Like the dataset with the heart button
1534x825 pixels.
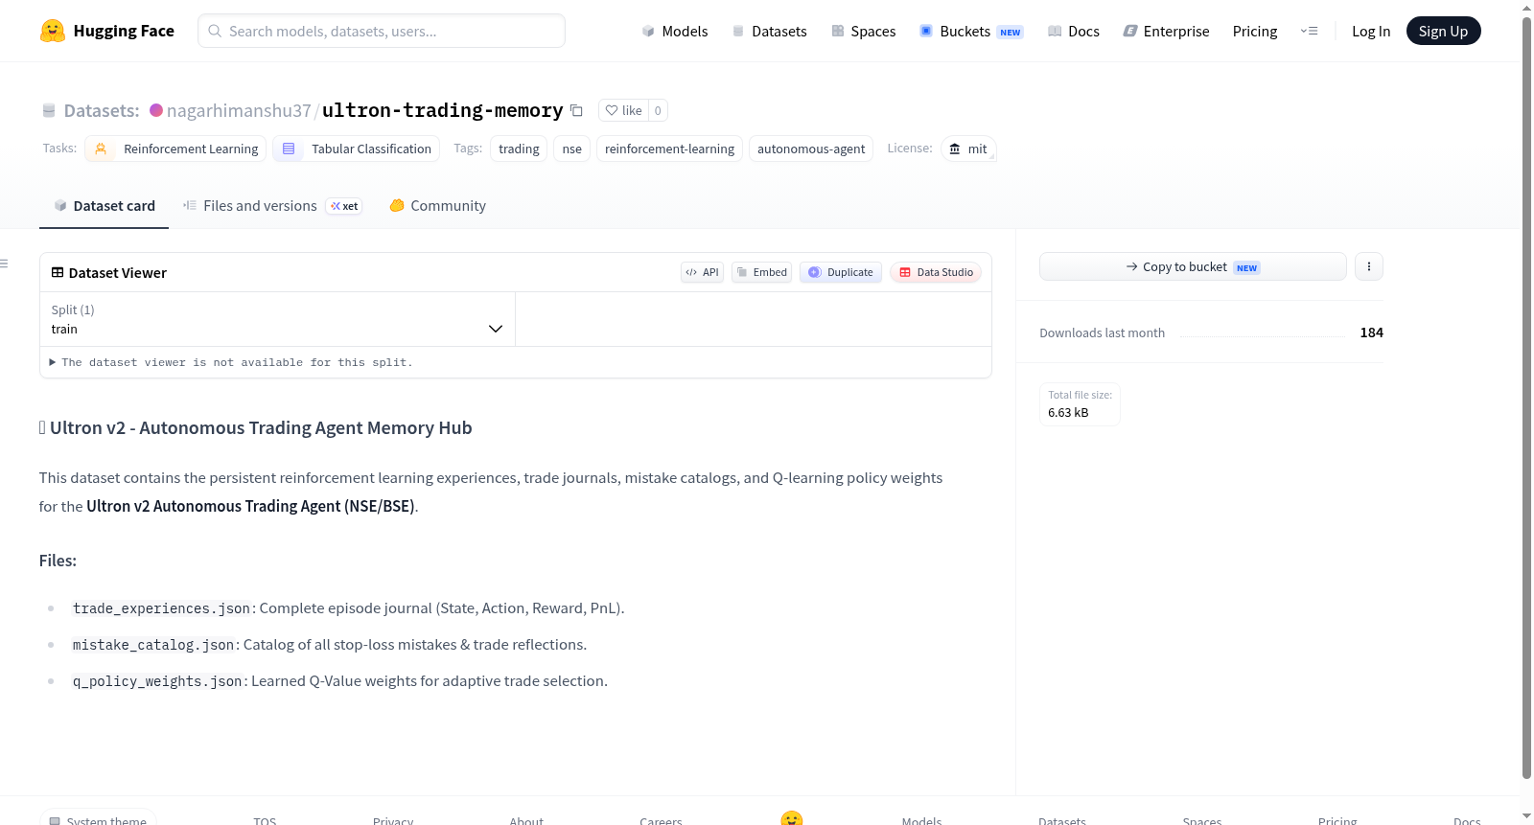point(623,110)
